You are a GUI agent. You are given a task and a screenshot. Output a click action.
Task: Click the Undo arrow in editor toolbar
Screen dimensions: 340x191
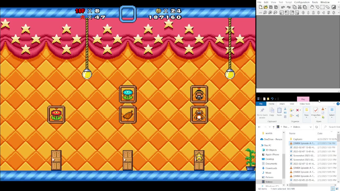(x=283, y=7)
